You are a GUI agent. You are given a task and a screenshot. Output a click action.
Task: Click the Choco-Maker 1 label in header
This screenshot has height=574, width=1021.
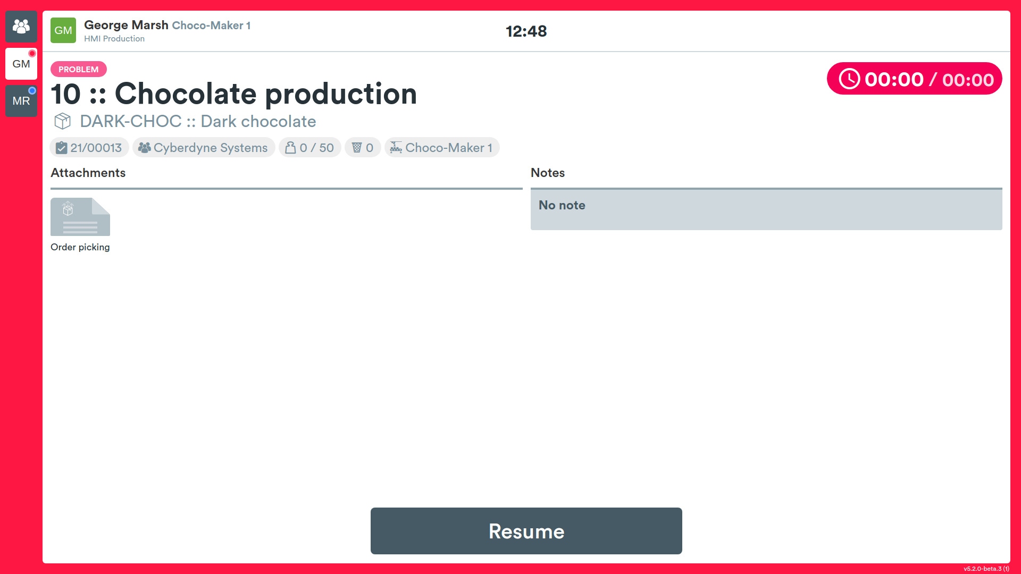coord(211,26)
